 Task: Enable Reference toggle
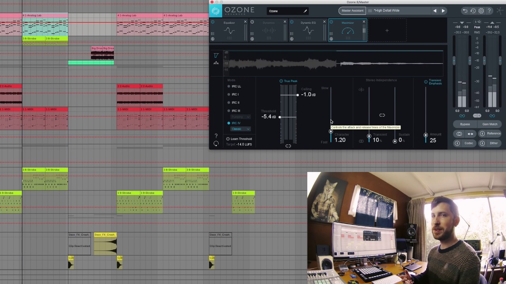click(x=482, y=134)
